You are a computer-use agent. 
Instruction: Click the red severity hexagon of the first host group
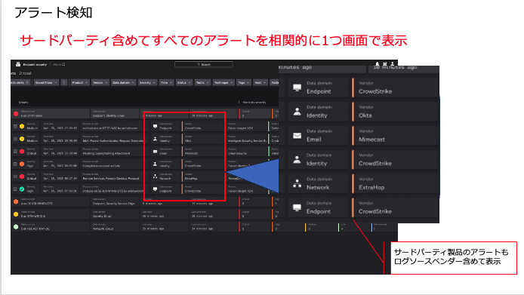click(16, 114)
